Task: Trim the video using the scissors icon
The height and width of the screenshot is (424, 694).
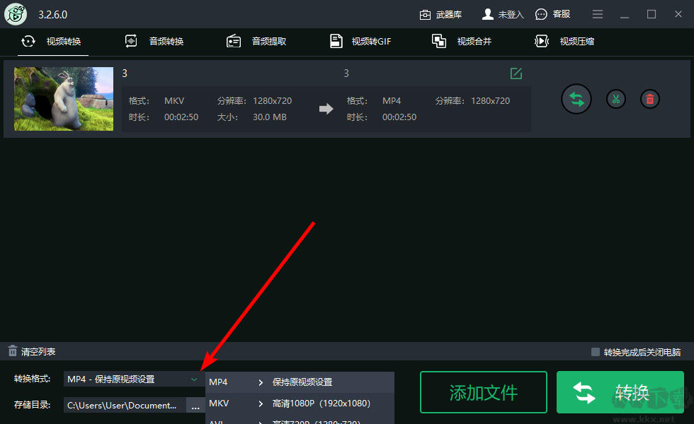Action: [615, 99]
